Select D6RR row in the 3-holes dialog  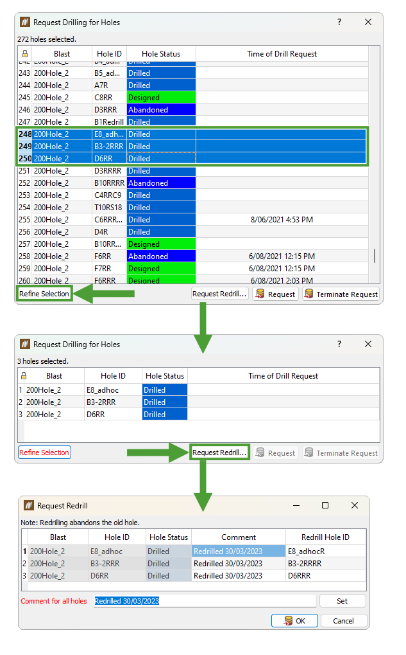(199, 414)
